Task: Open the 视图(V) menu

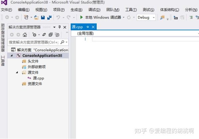Action: pos(41,10)
